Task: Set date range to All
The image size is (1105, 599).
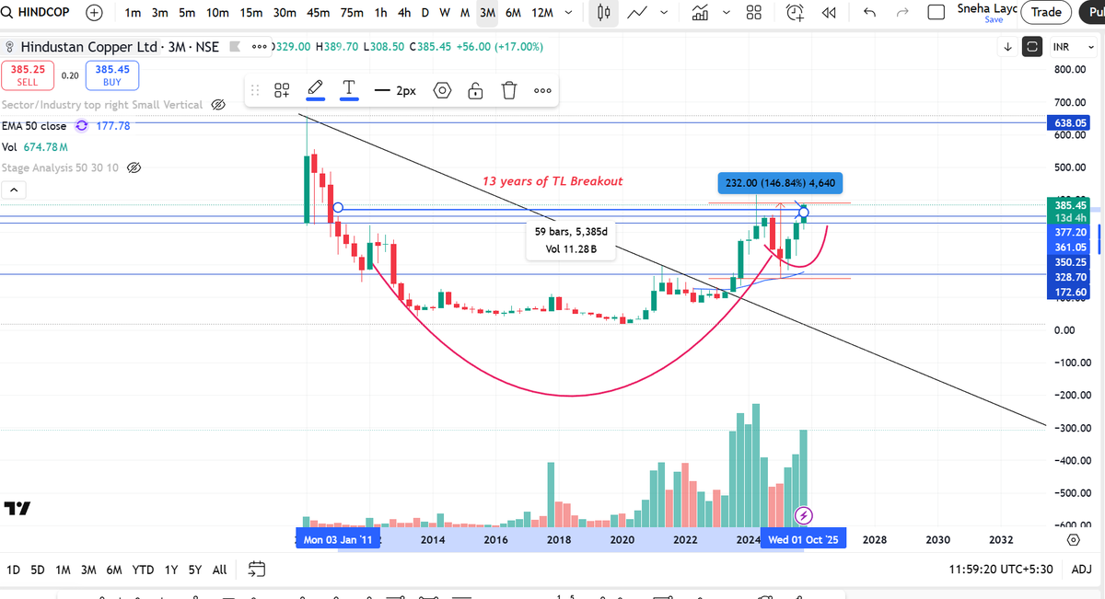Action: (219, 570)
